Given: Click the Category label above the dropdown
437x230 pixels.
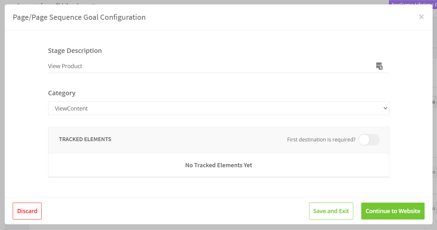Looking at the screenshot, I should tap(62, 93).
